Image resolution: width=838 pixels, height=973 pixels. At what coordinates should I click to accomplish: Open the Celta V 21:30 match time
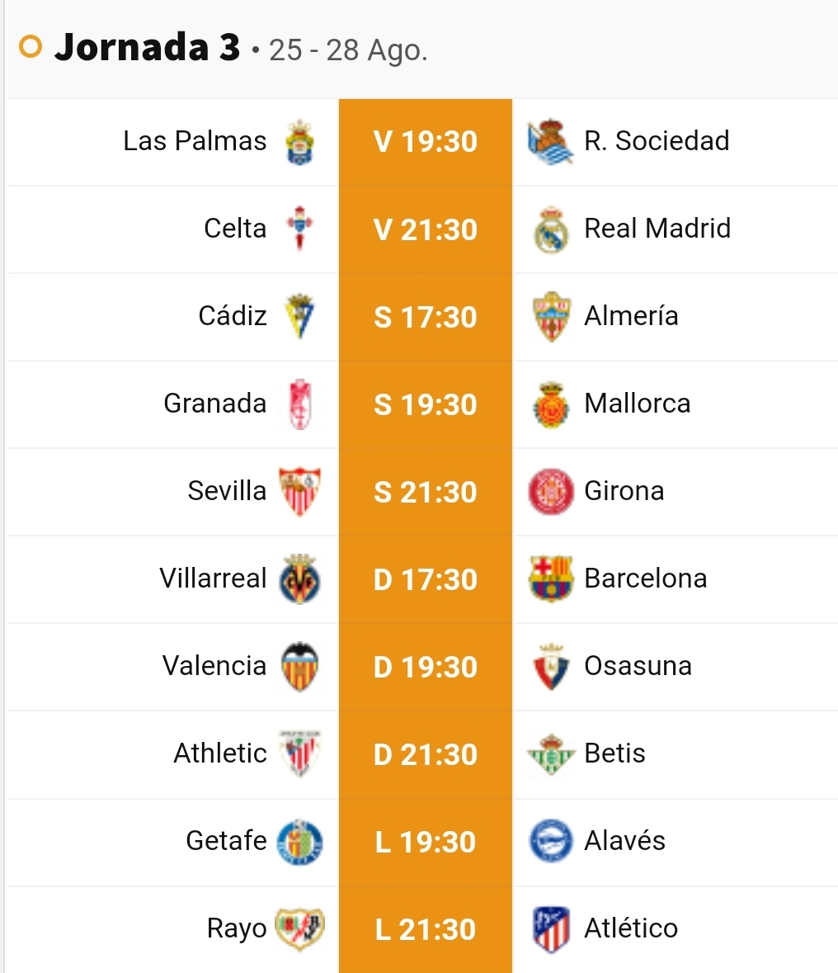426,229
